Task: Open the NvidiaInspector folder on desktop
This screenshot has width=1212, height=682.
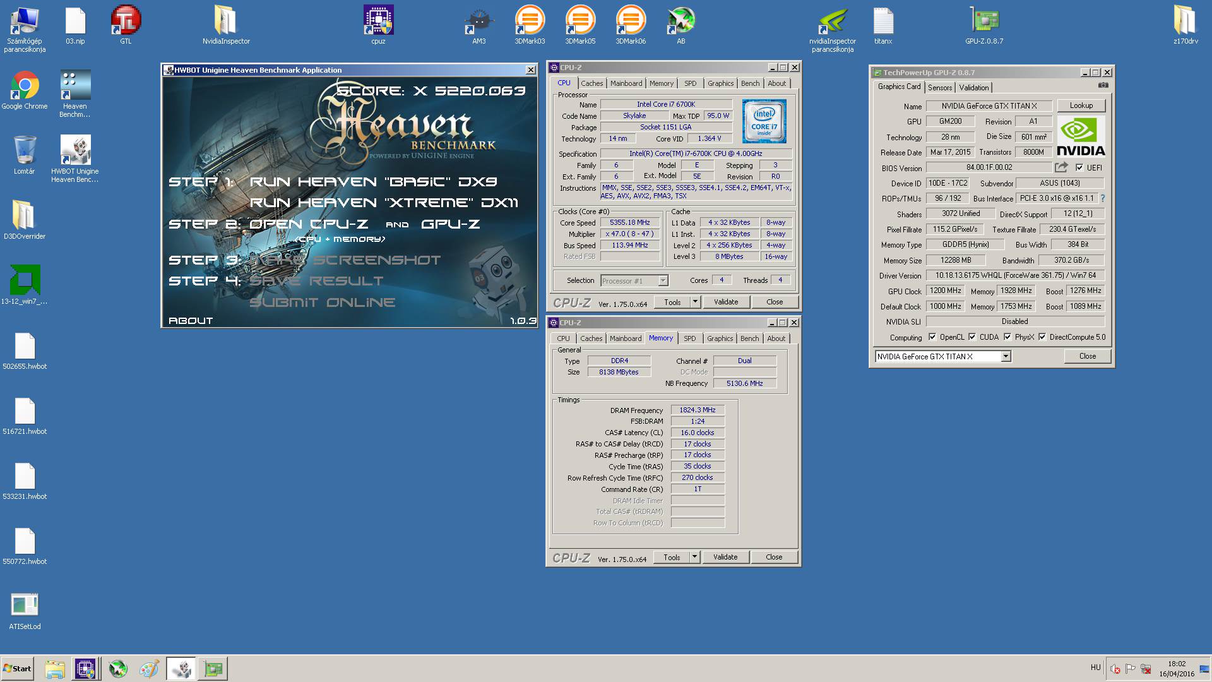Action: pos(226,25)
